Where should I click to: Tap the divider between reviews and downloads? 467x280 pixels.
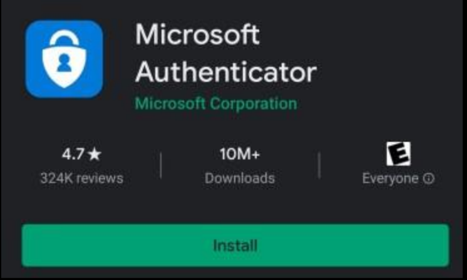tap(161, 165)
